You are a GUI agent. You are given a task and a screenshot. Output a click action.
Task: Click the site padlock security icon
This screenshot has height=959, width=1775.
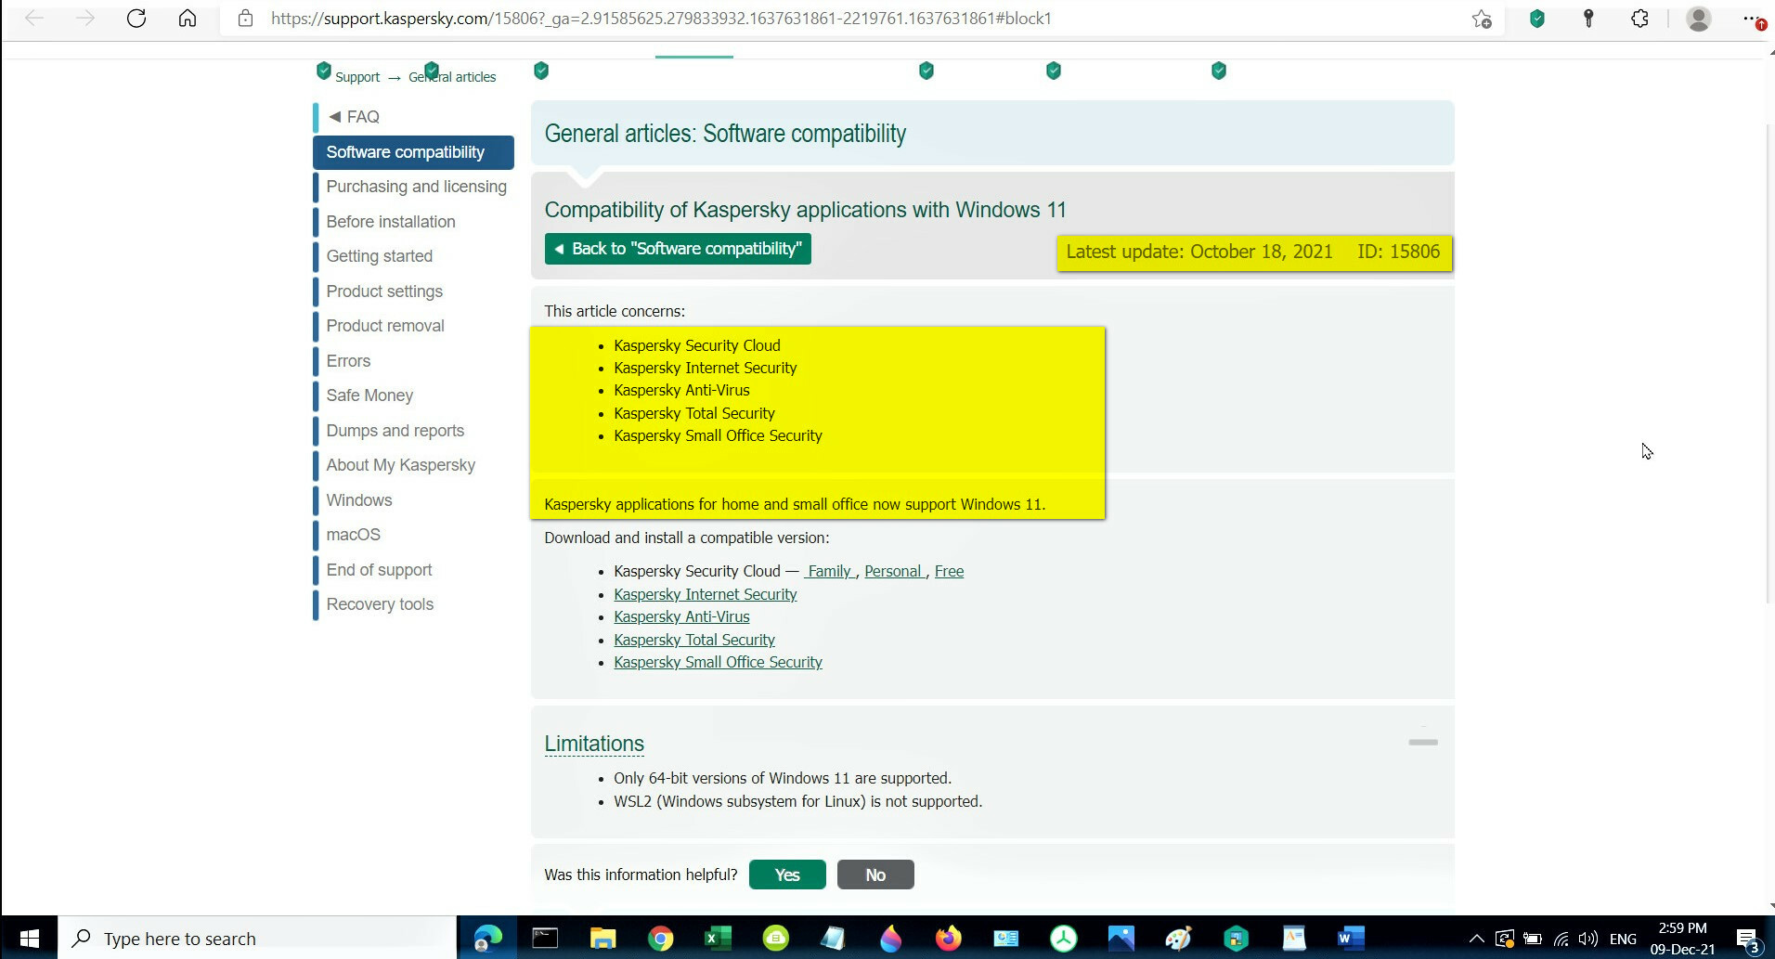tap(245, 19)
